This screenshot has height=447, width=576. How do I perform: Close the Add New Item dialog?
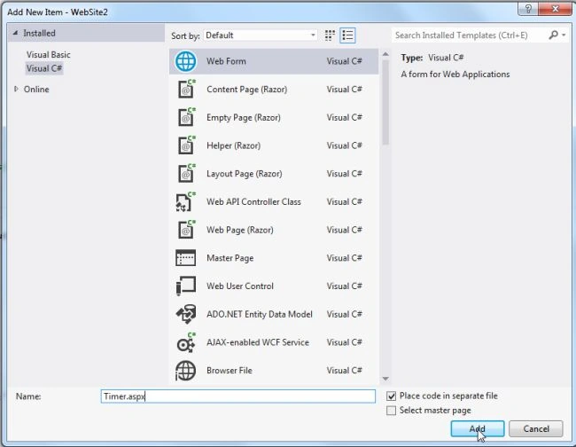[x=555, y=9]
